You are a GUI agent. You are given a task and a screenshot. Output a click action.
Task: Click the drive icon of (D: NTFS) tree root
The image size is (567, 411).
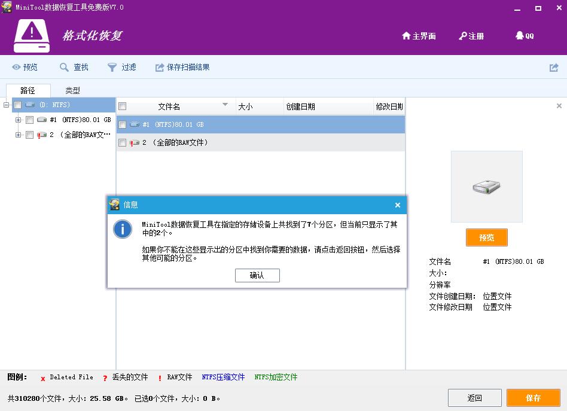click(x=30, y=105)
